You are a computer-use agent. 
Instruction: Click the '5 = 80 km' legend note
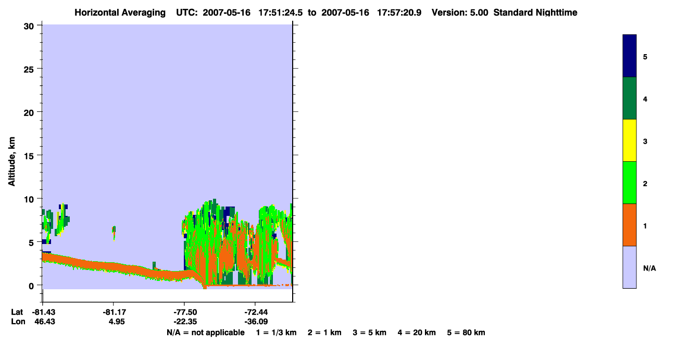pos(466,332)
